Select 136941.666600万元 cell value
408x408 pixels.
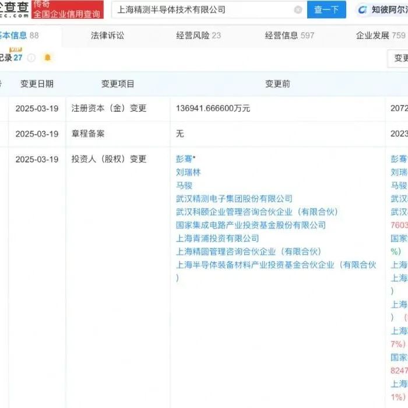click(x=213, y=108)
